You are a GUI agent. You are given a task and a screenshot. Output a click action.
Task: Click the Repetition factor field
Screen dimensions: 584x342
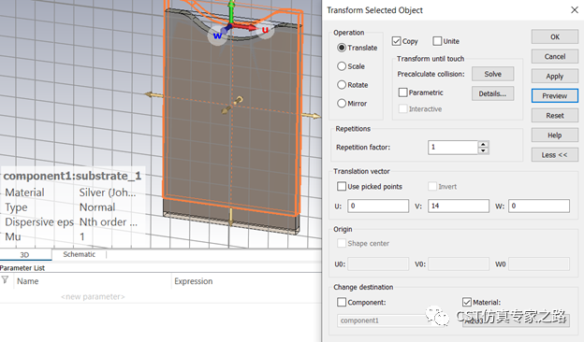click(x=453, y=148)
